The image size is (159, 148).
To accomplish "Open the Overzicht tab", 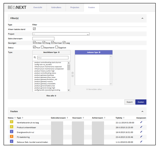I will (38, 7).
